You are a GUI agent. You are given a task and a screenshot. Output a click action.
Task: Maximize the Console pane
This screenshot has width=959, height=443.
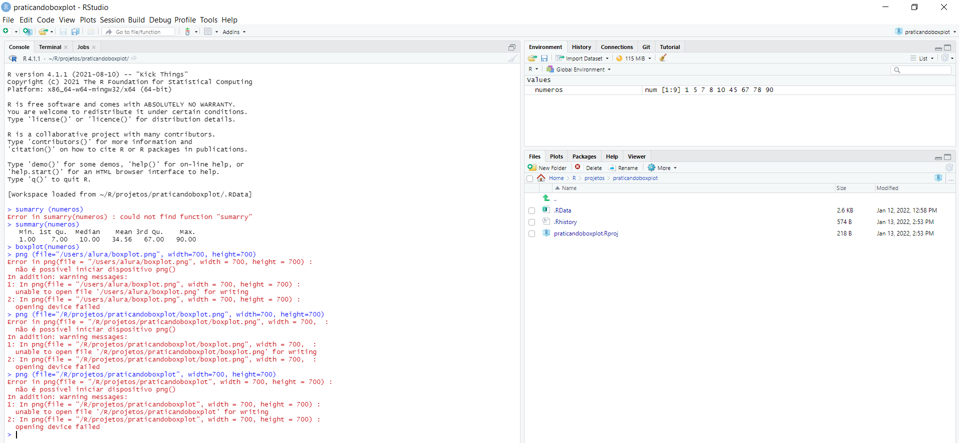pyautogui.click(x=512, y=47)
